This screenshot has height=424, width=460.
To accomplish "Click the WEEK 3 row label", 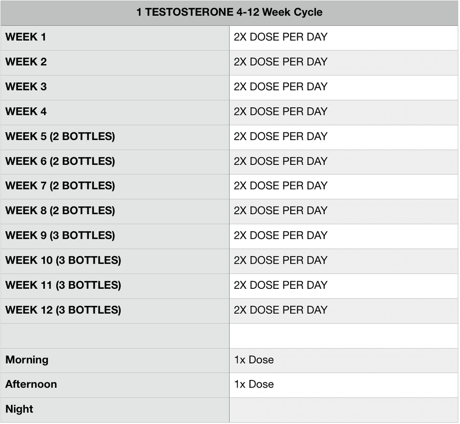I will point(26,87).
